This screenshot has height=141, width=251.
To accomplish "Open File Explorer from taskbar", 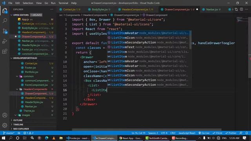I will [61, 138].
